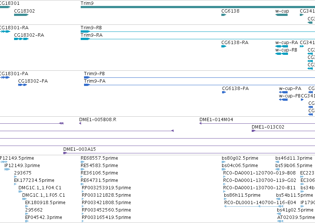This screenshot has width=315, height=223.
Task: Click the CG18302-RA exon glyph
Action: [x=21, y=39]
